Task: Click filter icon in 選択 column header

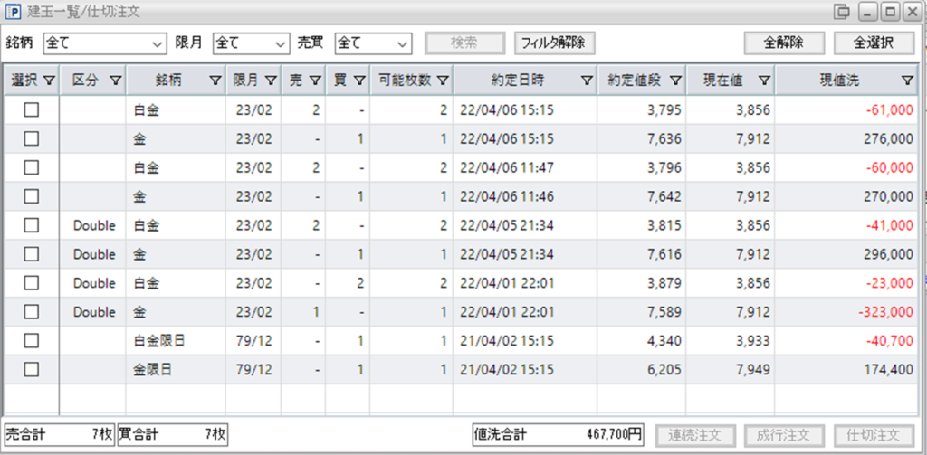Action: click(50, 81)
